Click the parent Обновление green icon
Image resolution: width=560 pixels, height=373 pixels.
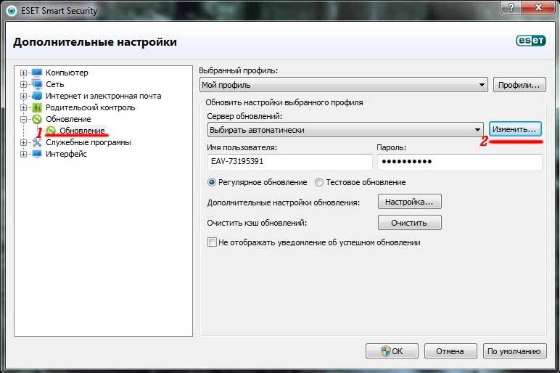pos(37,119)
